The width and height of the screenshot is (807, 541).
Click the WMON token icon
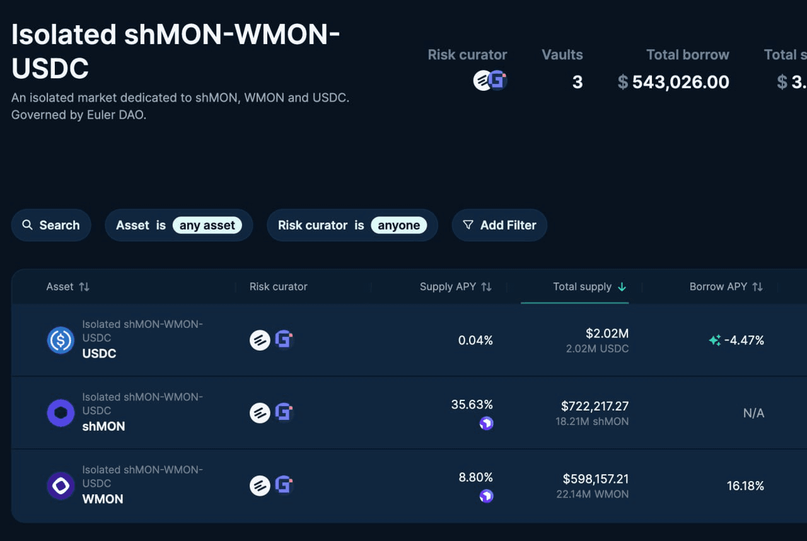[x=61, y=486]
